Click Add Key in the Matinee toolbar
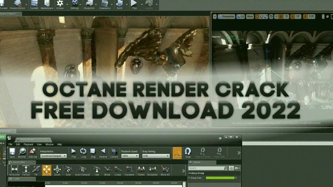333x187 pixels. (33, 153)
